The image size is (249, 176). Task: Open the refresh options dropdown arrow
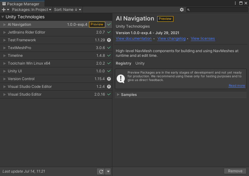[x=108, y=171]
